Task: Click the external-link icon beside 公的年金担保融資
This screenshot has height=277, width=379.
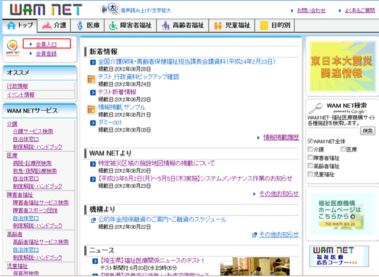Action: coord(93,220)
